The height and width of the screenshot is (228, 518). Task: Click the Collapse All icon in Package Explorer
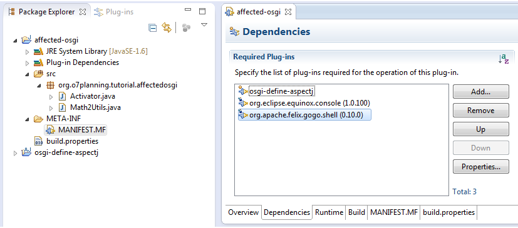pos(152,28)
